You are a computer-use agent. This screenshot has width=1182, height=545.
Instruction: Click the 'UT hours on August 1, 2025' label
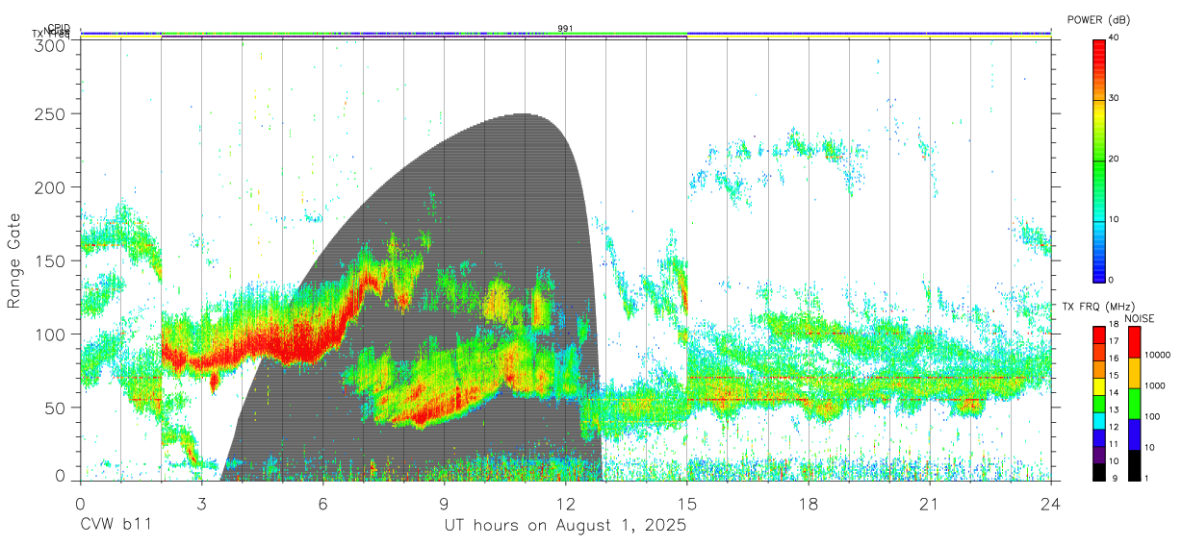565,526
